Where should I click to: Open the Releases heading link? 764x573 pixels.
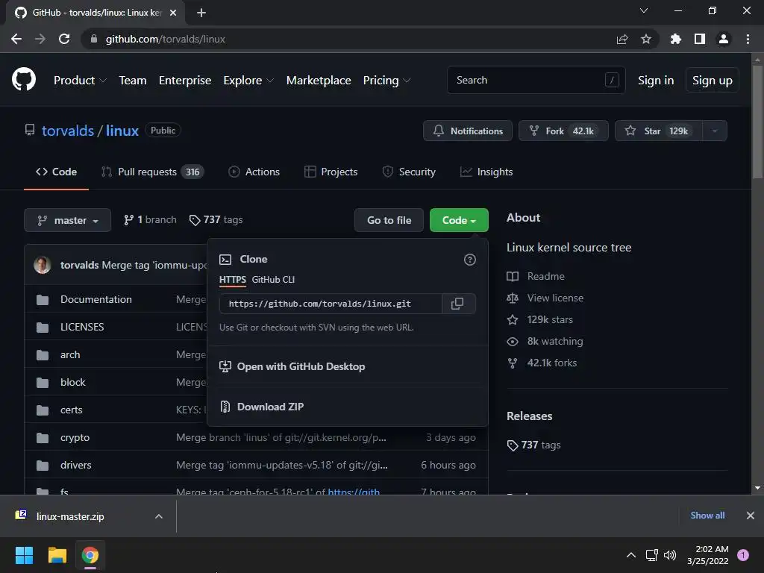pos(529,416)
